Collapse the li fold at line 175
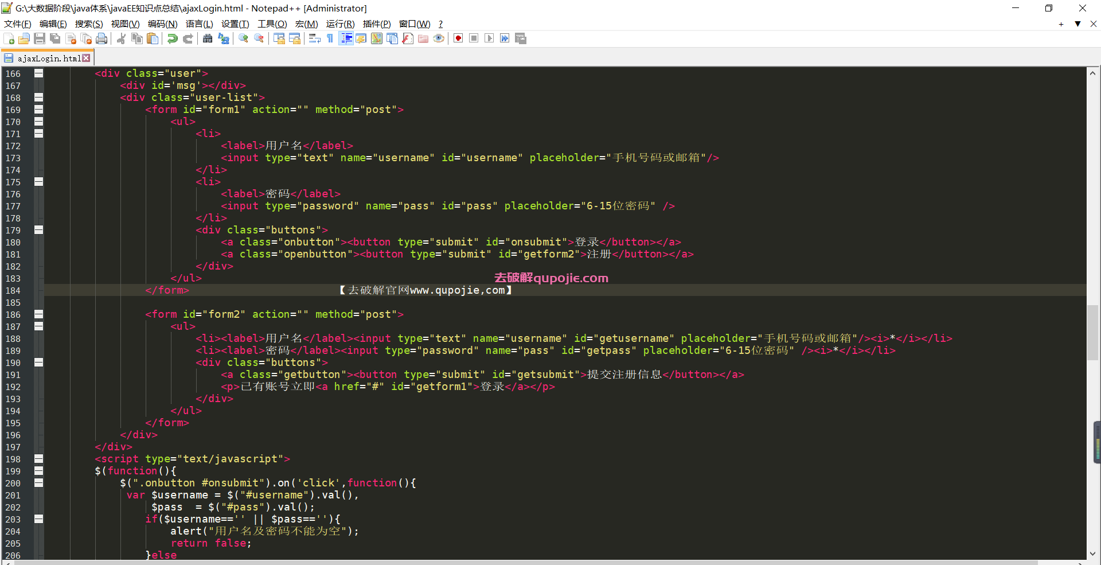1101x565 pixels. point(38,182)
